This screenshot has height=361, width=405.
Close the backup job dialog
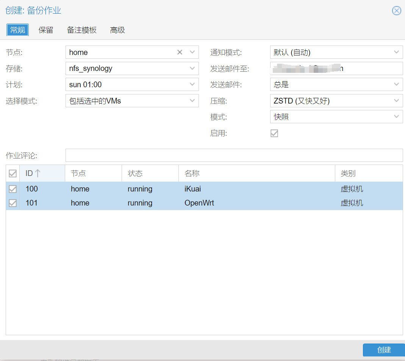(x=396, y=11)
